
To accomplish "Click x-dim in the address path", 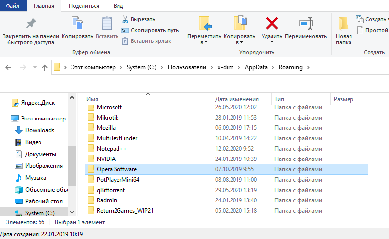I will coord(225,67).
